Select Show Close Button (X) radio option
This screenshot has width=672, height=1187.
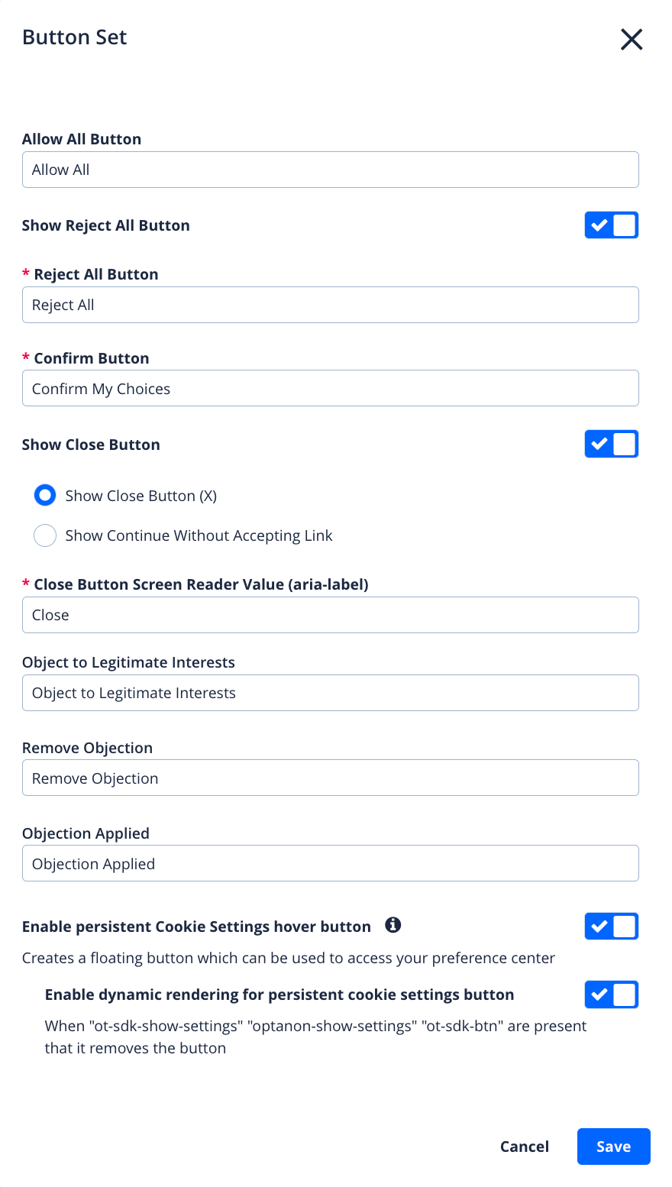coord(45,496)
